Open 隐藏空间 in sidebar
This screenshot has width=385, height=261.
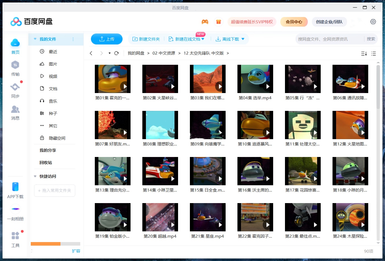(x=57, y=138)
